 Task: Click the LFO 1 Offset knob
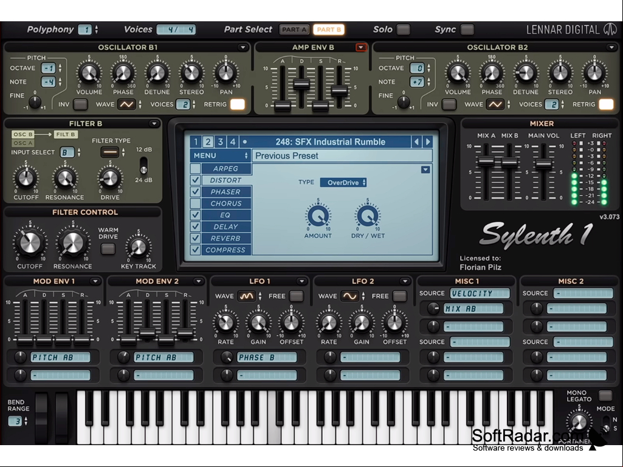pyautogui.click(x=291, y=322)
